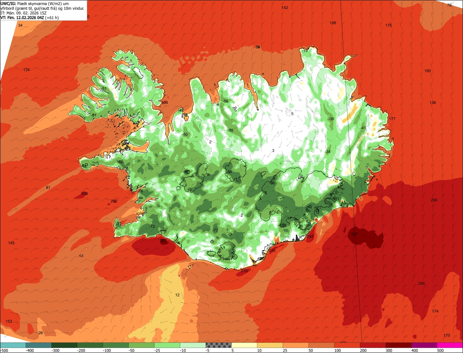Click the '327' maximum value southeast
Viewport: 463px width, 353px height.
coord(354,234)
